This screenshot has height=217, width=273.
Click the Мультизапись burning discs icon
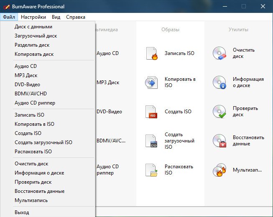click(x=219, y=170)
